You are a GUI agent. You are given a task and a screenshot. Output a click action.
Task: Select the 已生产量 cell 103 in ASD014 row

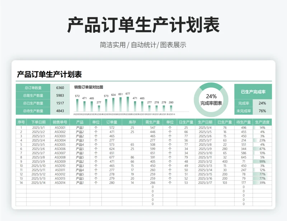tap(225, 183)
